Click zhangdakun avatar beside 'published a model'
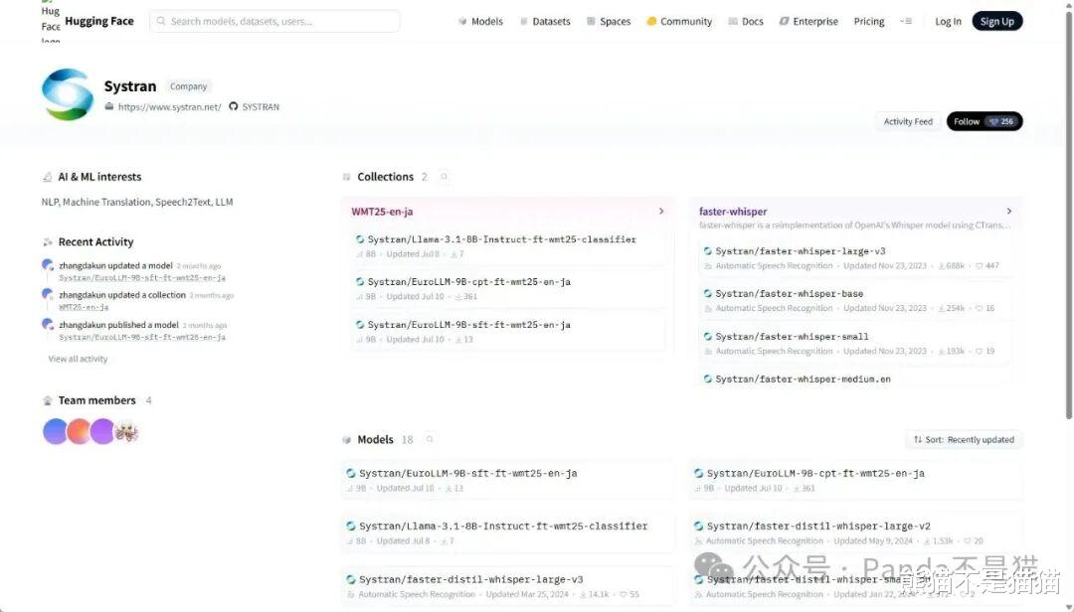 tap(48, 325)
